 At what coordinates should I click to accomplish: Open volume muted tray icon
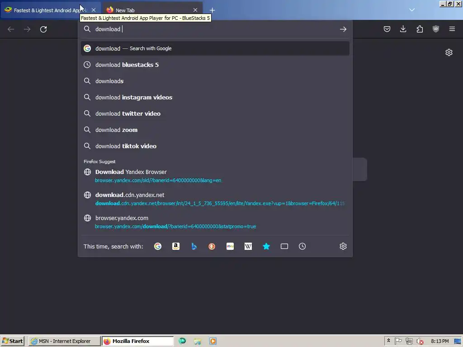420,341
